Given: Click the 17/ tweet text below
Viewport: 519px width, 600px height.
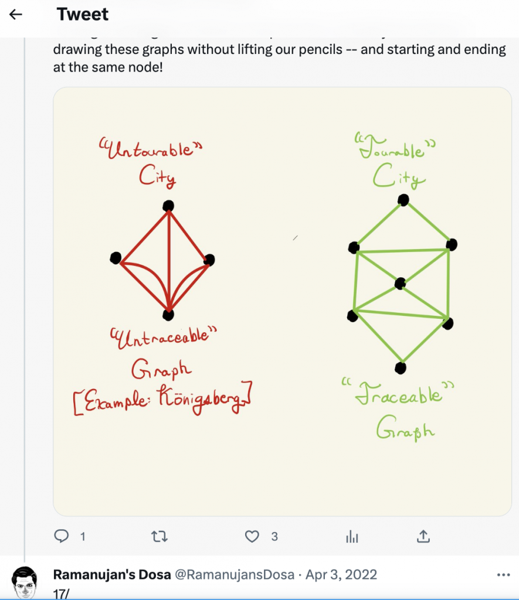Looking at the screenshot, I should pos(62,594).
